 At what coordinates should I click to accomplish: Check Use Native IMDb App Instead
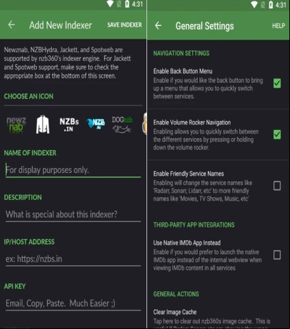277,254
